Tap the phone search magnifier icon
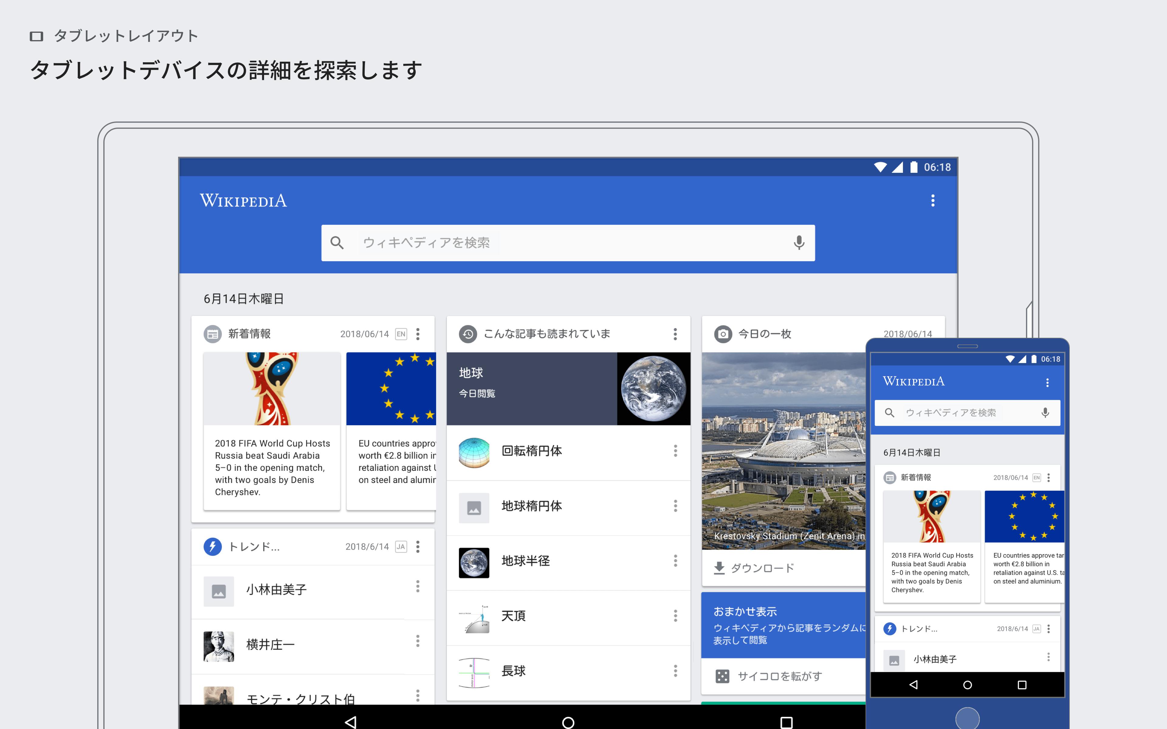 [890, 413]
